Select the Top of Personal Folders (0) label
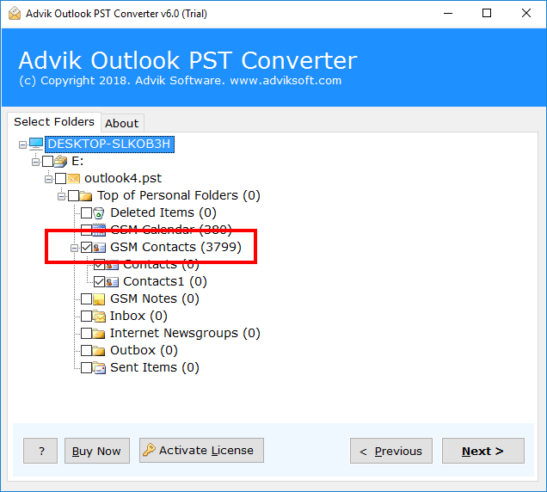Image resolution: width=547 pixels, height=492 pixels. tap(179, 195)
